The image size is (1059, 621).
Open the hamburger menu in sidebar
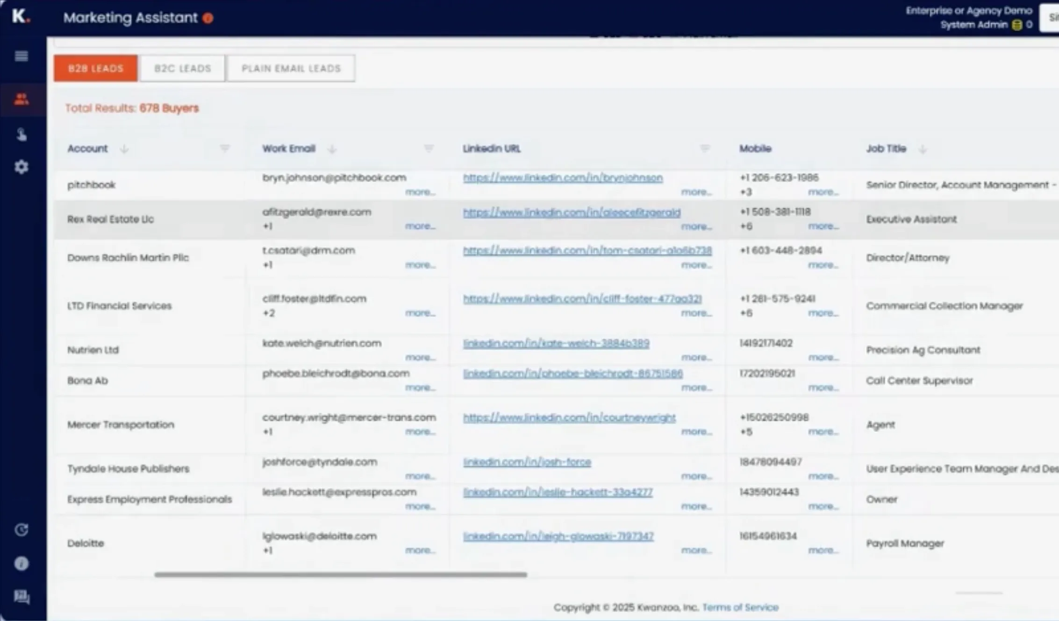click(x=21, y=56)
